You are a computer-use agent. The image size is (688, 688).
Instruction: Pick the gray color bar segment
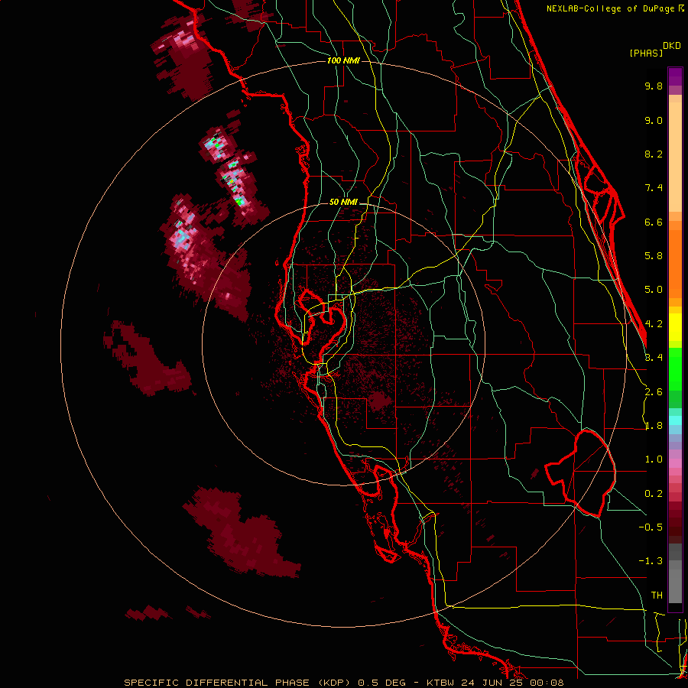[x=675, y=582]
